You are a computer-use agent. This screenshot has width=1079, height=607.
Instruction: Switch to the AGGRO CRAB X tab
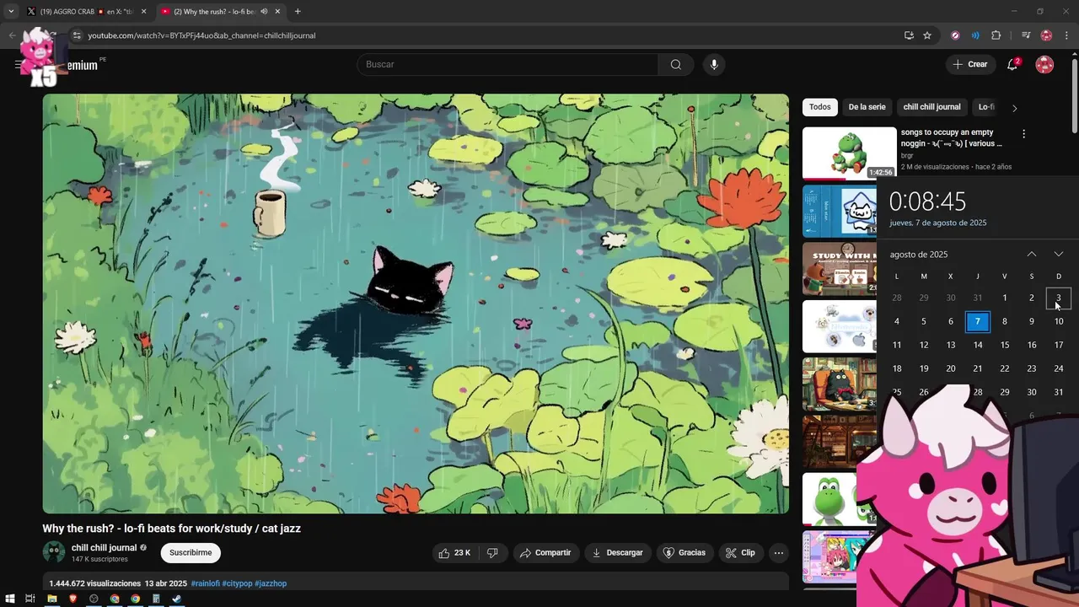(86, 12)
